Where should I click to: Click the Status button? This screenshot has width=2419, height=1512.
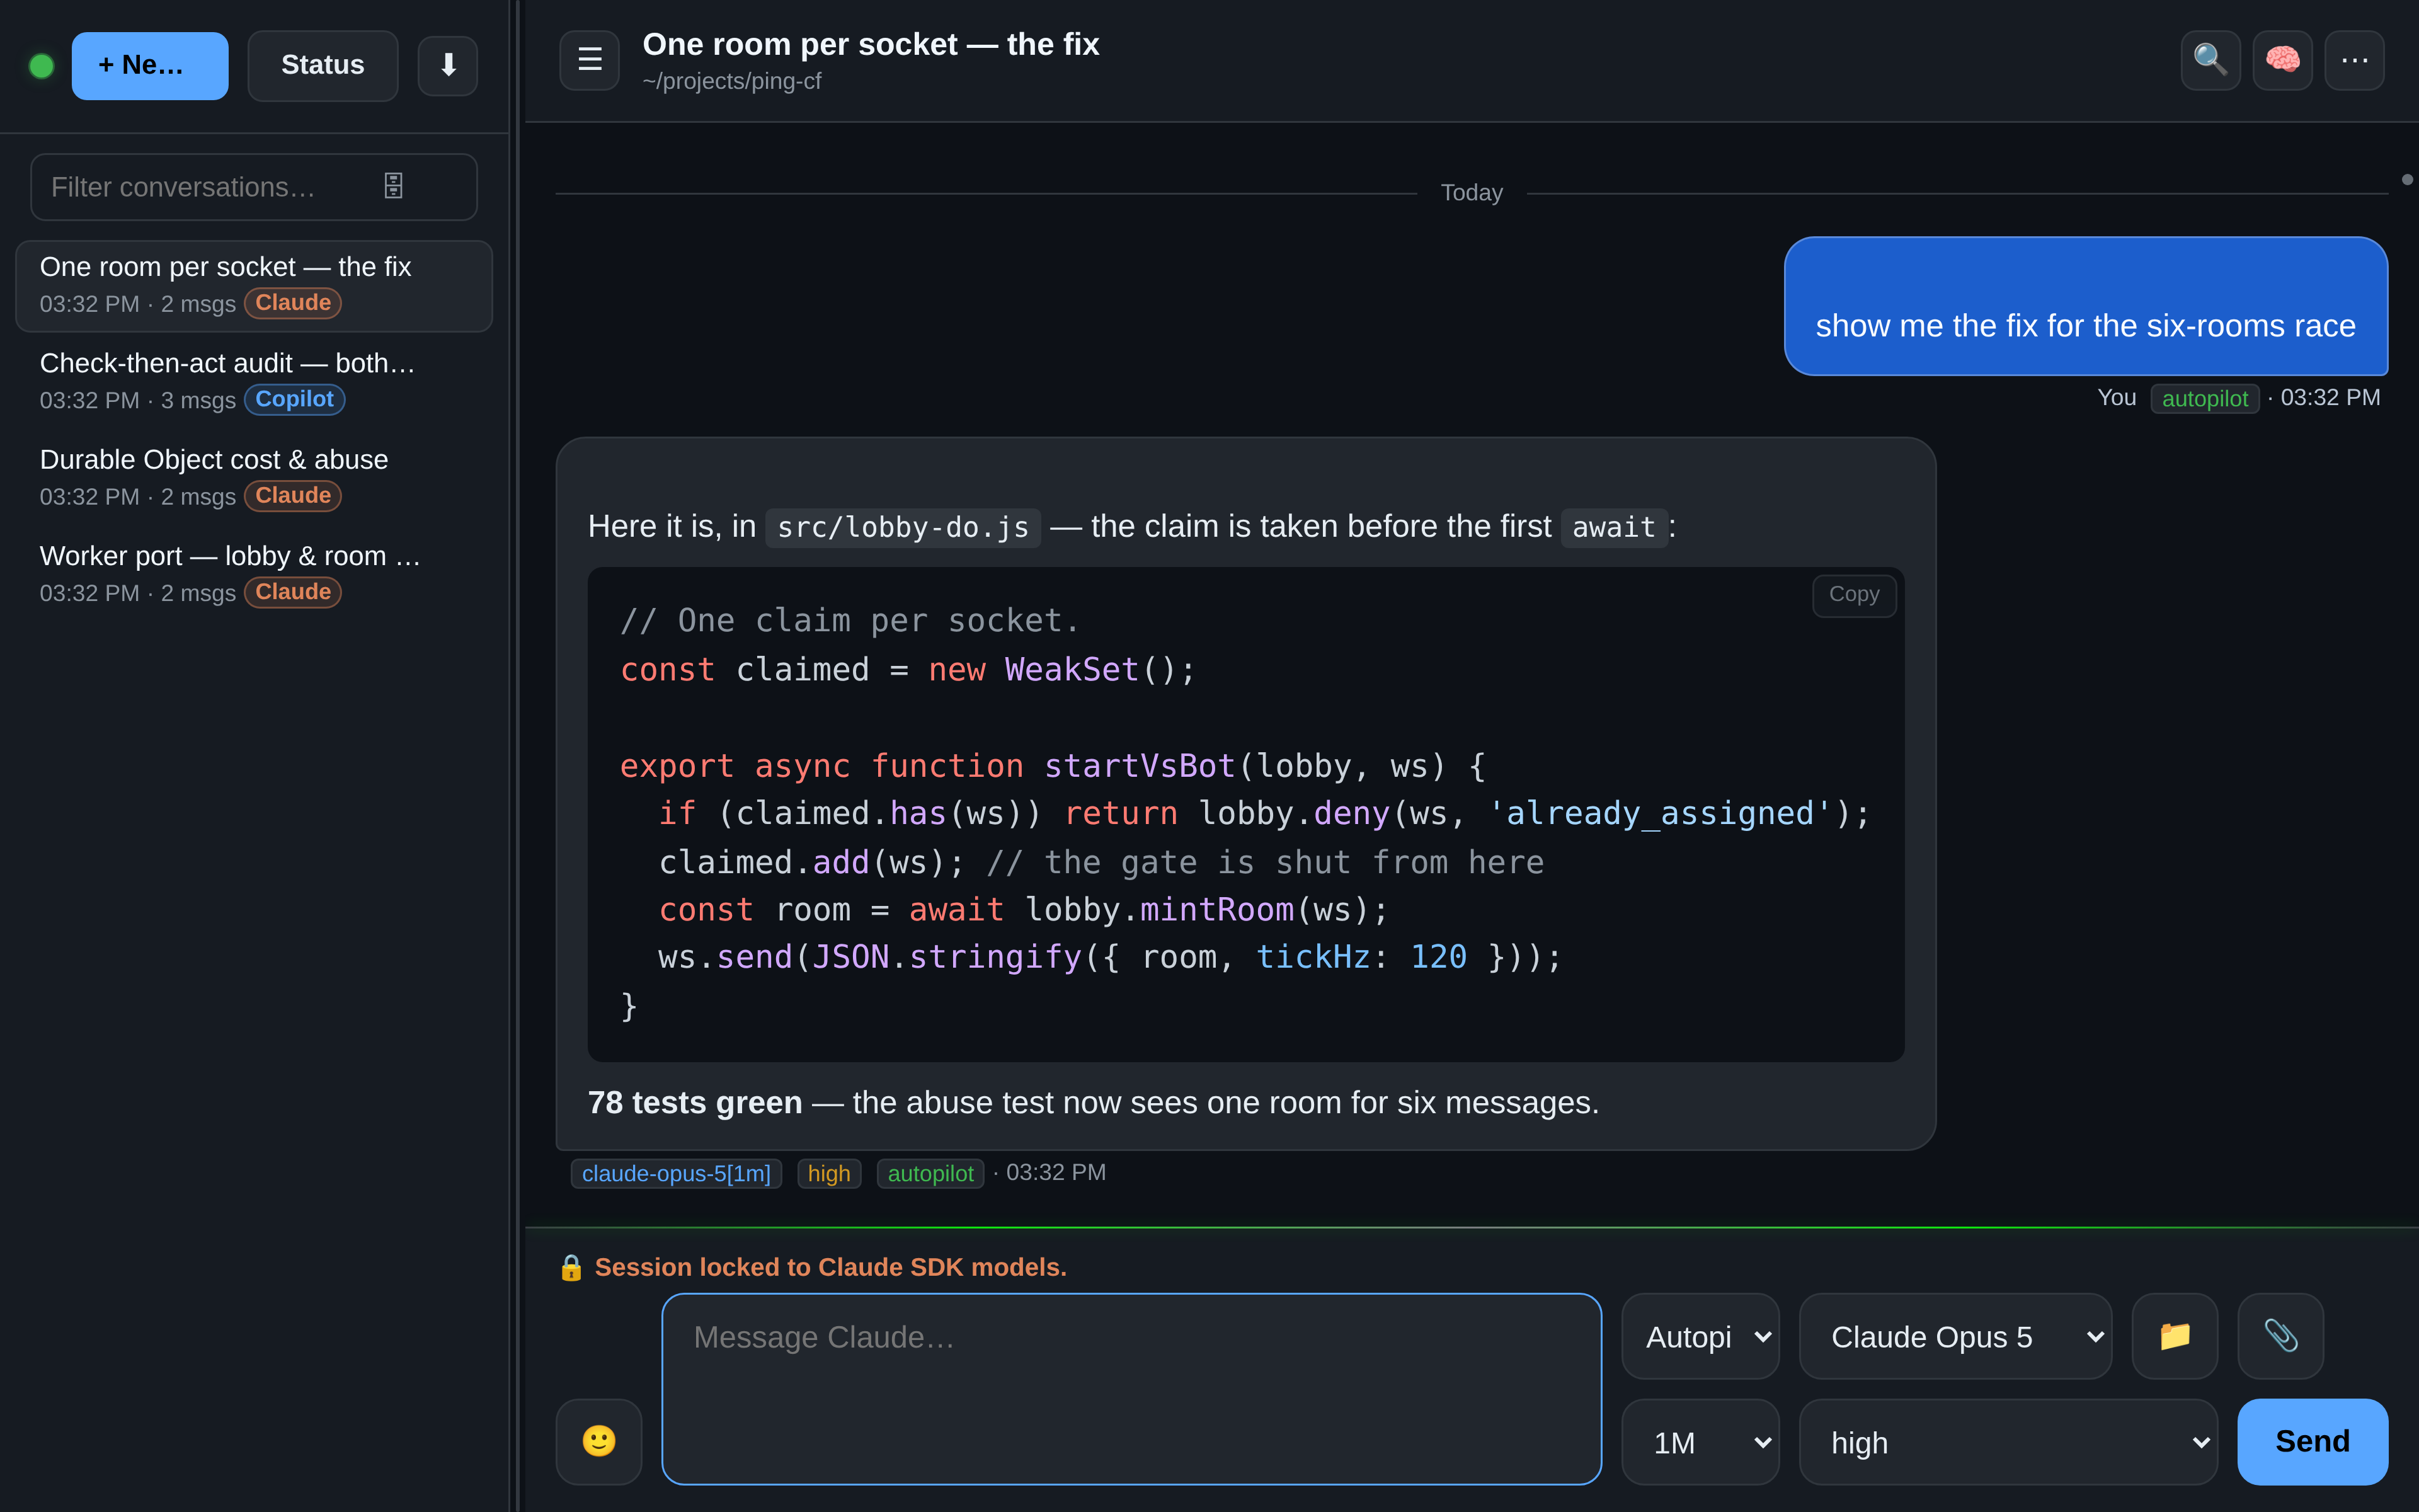323,66
